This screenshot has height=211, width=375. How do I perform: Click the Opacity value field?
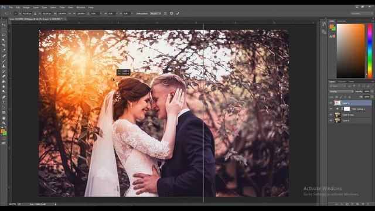(367, 91)
